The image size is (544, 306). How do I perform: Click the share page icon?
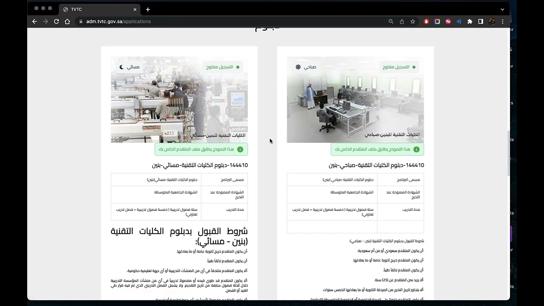pyautogui.click(x=402, y=21)
